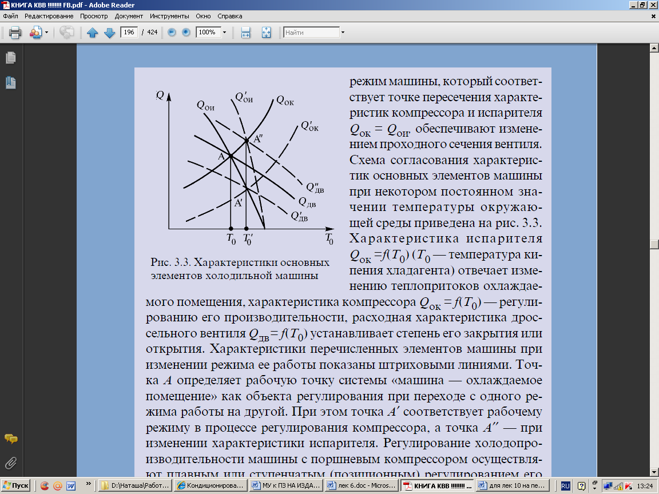
Task: Click the system clock 13:24
Action: click(645, 486)
